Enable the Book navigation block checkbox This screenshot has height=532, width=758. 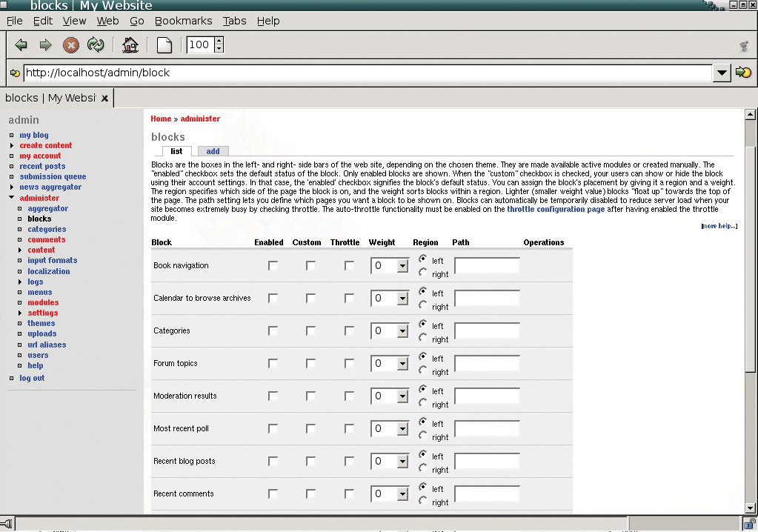273,265
